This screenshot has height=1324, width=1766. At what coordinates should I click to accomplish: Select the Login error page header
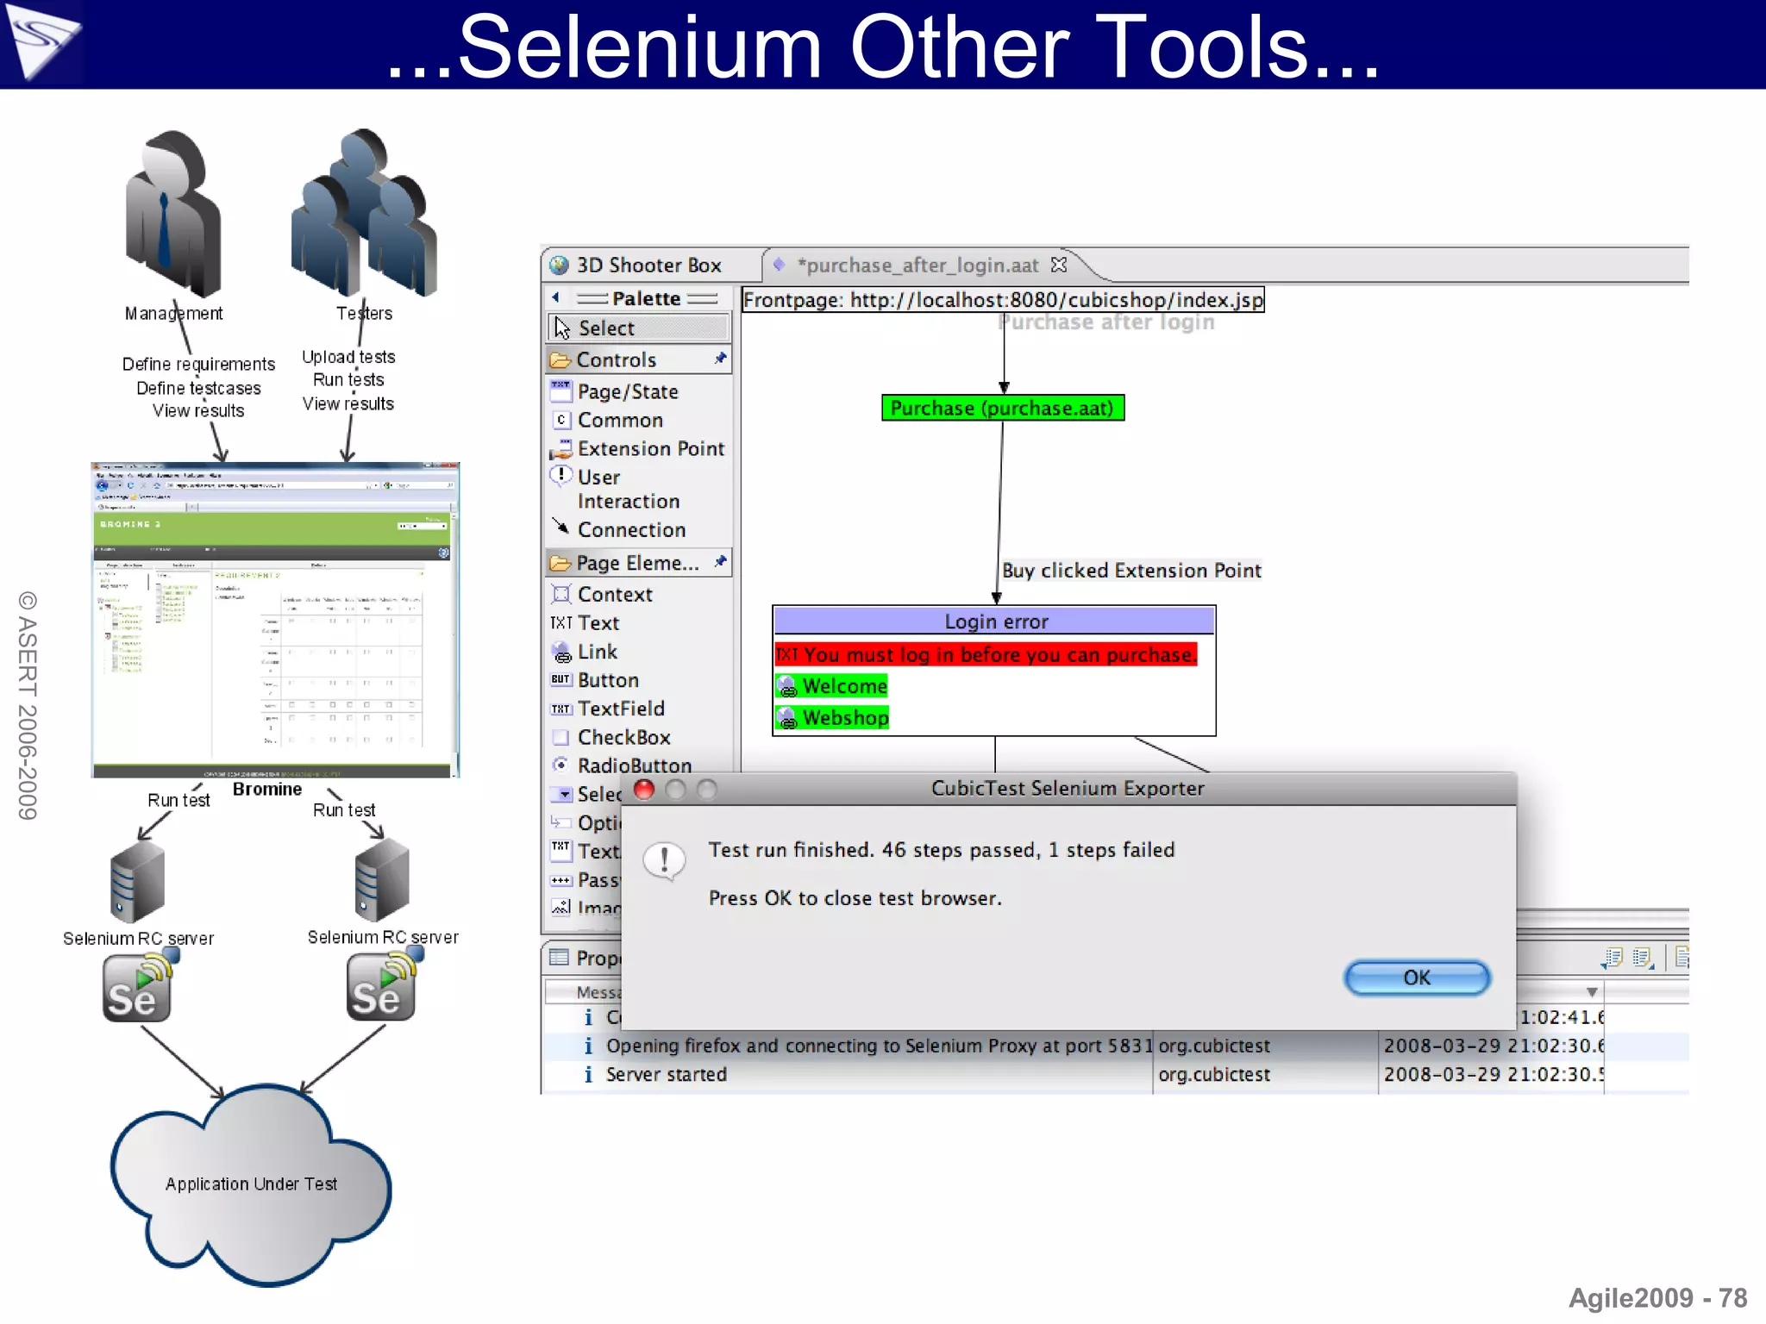click(x=994, y=621)
